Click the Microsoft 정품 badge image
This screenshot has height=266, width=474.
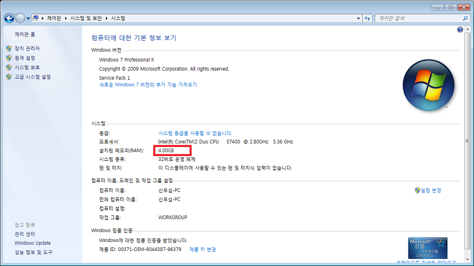point(427,248)
